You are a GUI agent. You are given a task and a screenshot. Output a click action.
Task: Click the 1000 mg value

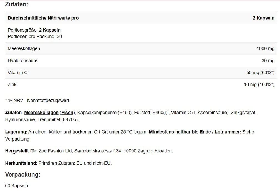click(x=266, y=48)
